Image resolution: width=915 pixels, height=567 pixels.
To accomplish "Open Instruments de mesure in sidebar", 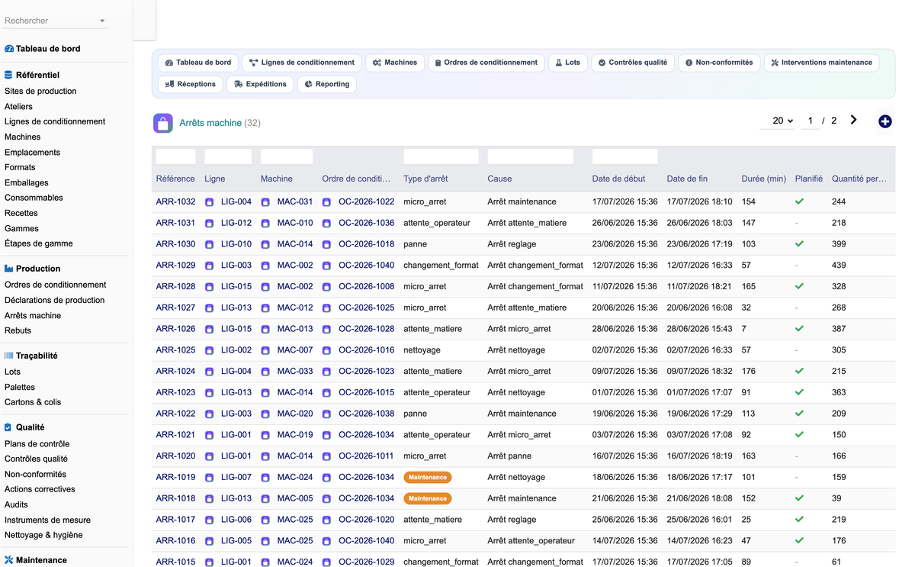I will (x=47, y=520).
